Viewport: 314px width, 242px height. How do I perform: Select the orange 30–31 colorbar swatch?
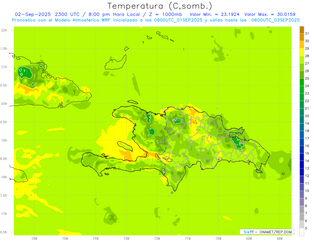coord(302,37)
